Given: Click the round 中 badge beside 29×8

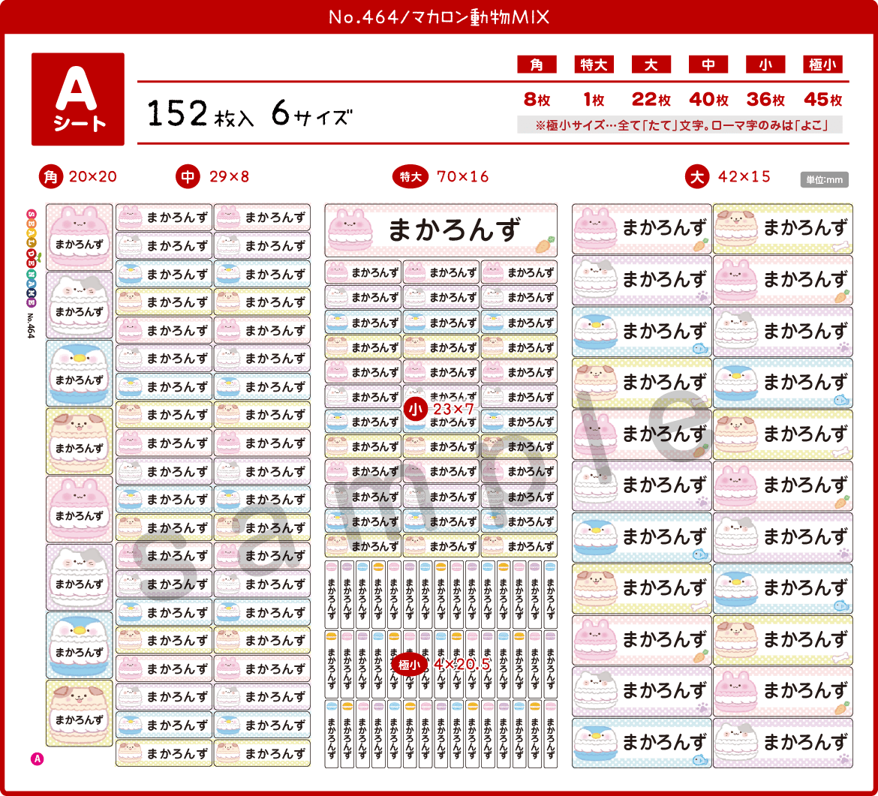Looking at the screenshot, I should (x=188, y=177).
